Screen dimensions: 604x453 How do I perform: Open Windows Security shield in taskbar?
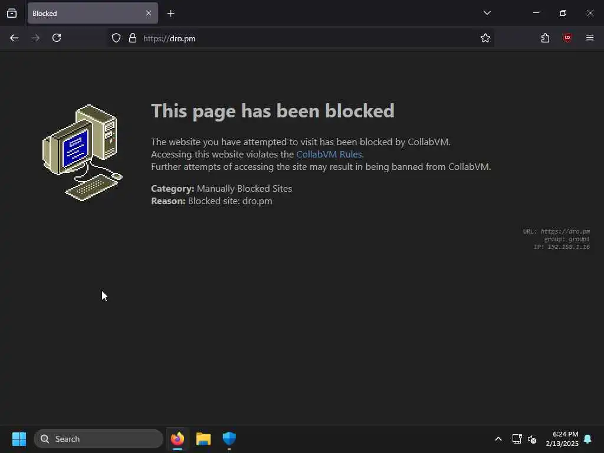(229, 439)
